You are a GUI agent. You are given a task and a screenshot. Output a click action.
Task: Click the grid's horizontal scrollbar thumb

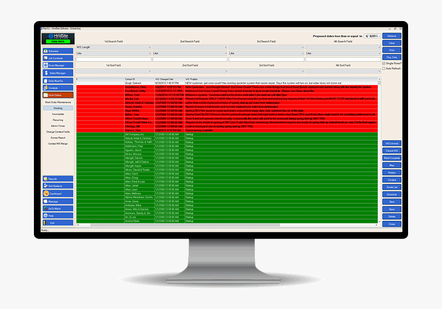[x=185, y=225]
